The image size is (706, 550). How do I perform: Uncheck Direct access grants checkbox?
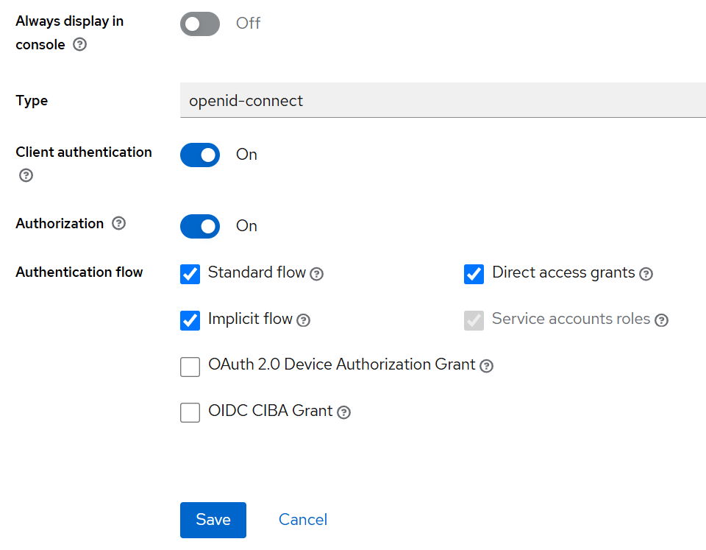pos(474,274)
